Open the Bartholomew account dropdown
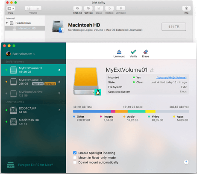The height and width of the screenshot is (174, 197). click(21, 54)
